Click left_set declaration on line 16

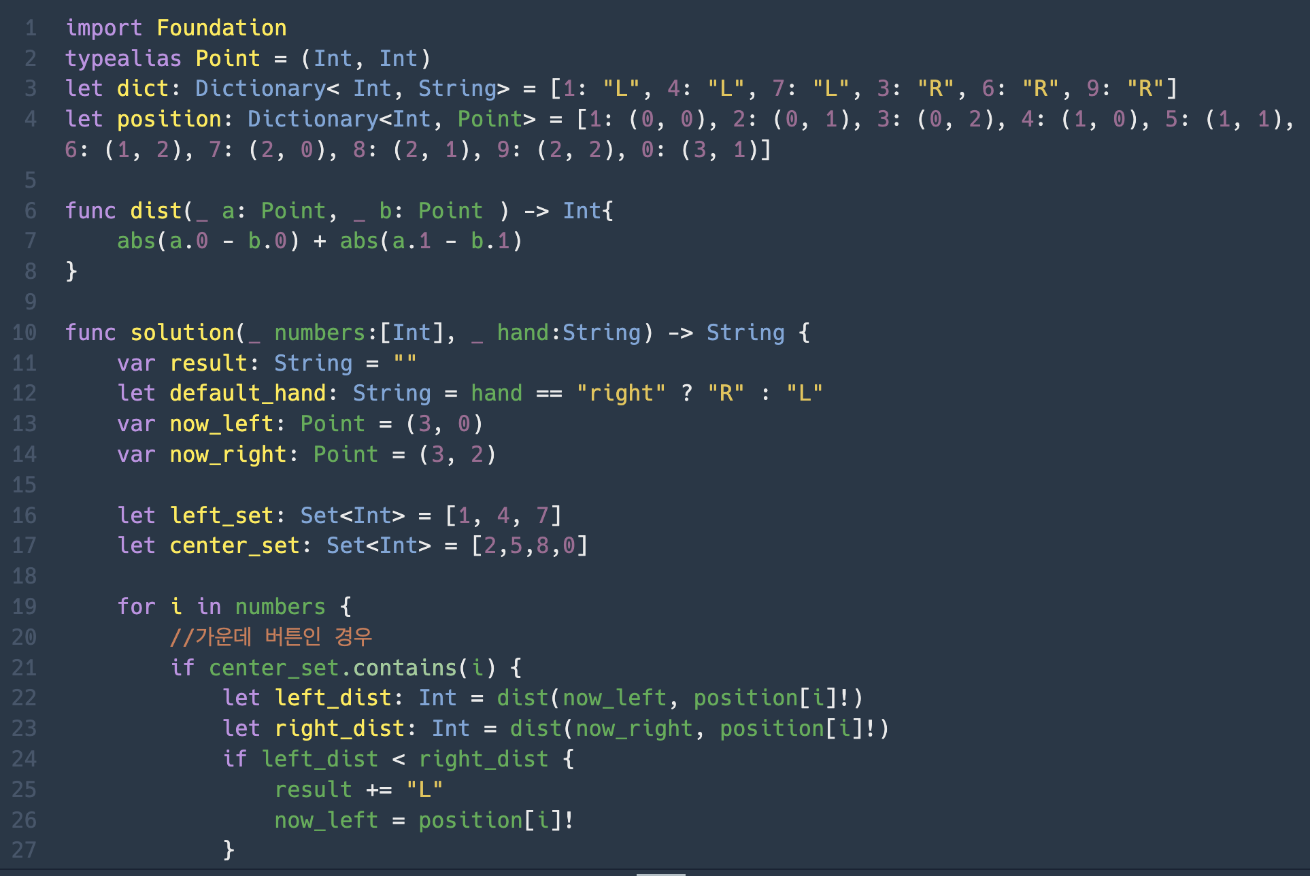click(x=221, y=516)
